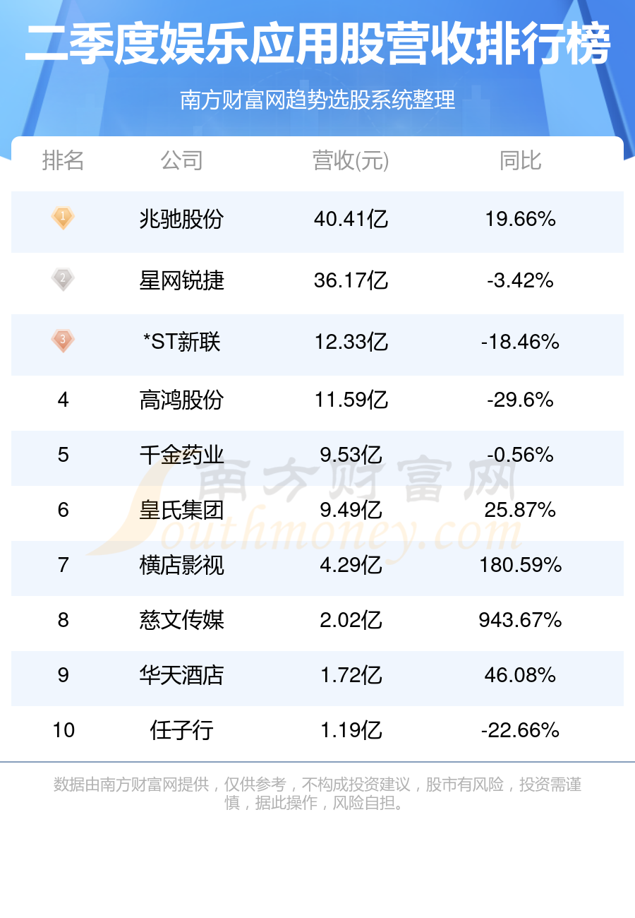Click 任子行 in the last row
This screenshot has height=918, width=635.
click(x=181, y=731)
